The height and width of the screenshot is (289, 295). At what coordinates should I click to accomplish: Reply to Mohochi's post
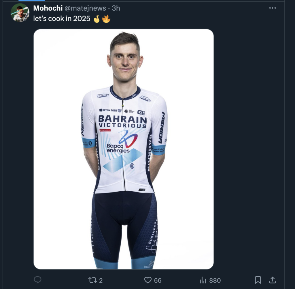tap(38, 280)
